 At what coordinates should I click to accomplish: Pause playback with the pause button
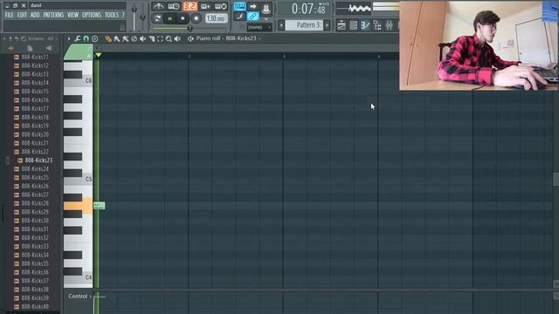[169, 18]
